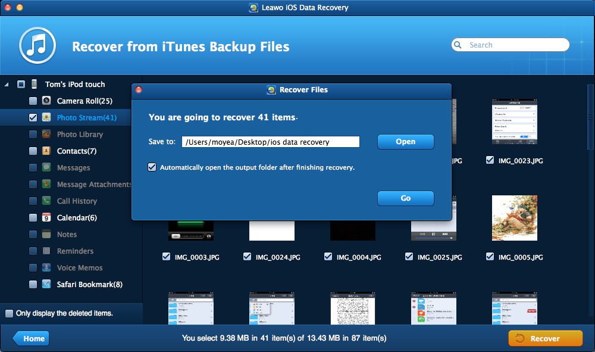Click the Safari Bookmark icon
The image size is (595, 352).
click(46, 285)
